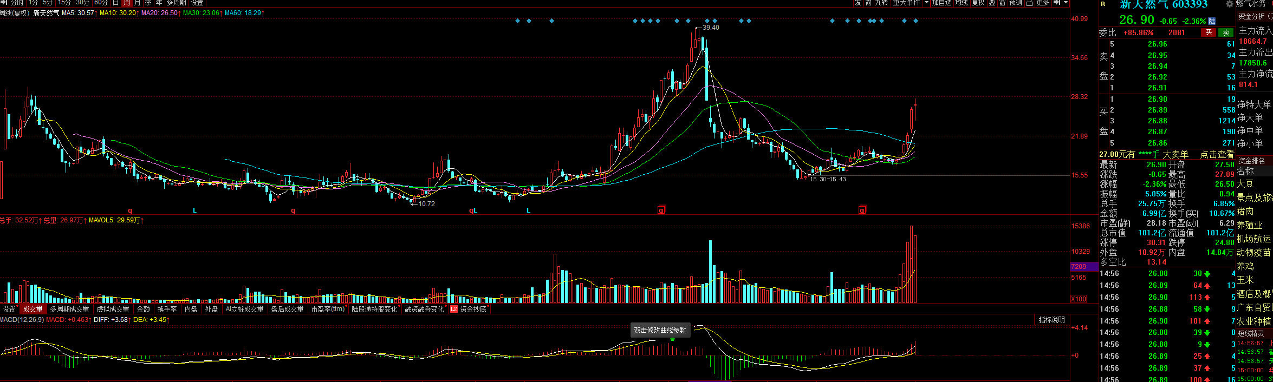Open the settings gear beside the stock name
This screenshot has height=382, width=1273.
point(1230,4)
